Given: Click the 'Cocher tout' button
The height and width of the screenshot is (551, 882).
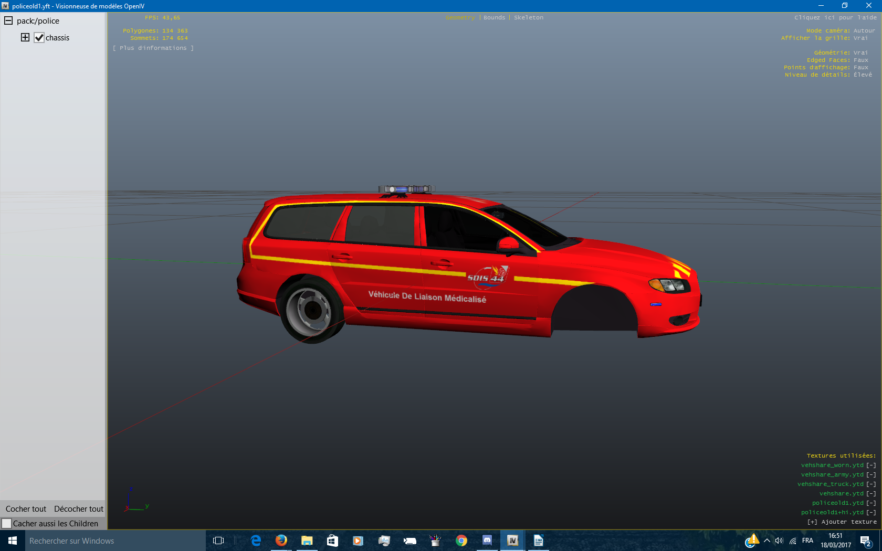Looking at the screenshot, I should pyautogui.click(x=26, y=509).
